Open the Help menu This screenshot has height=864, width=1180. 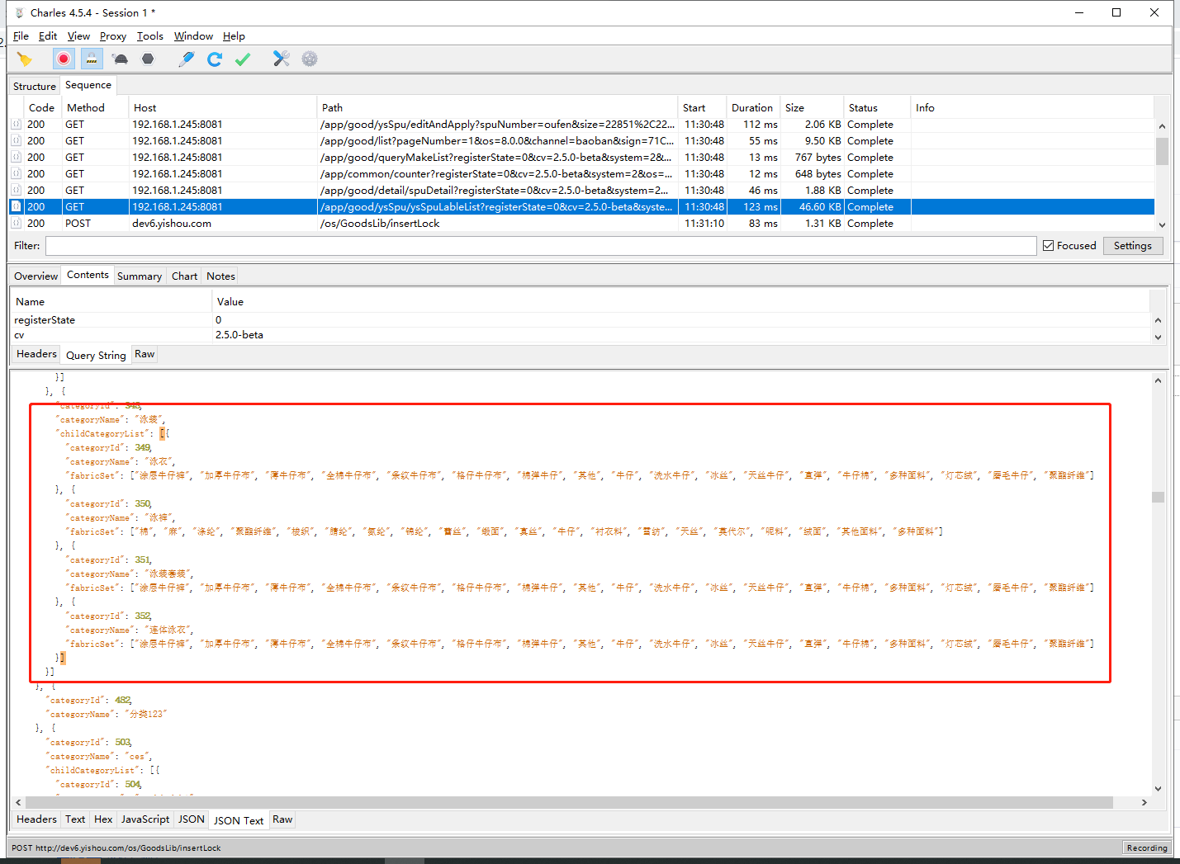[x=234, y=35]
